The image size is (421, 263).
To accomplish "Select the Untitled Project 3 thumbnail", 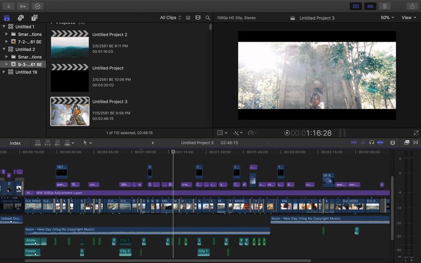I will pyautogui.click(x=70, y=111).
